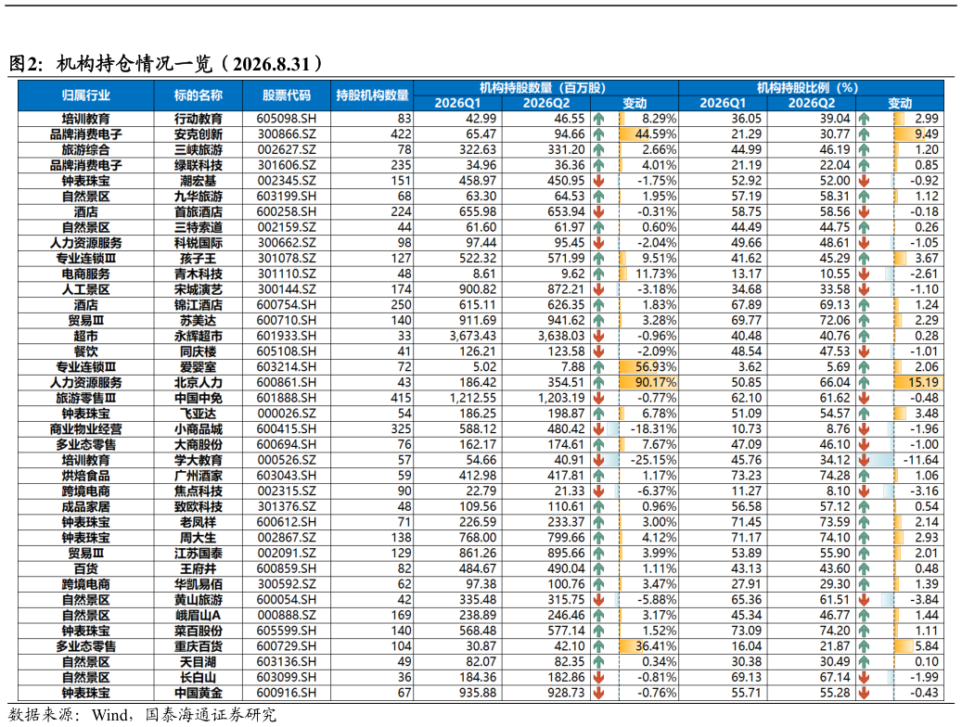Click the 2026Q2 header under 机构持股比例
The image size is (962, 727).
811,103
